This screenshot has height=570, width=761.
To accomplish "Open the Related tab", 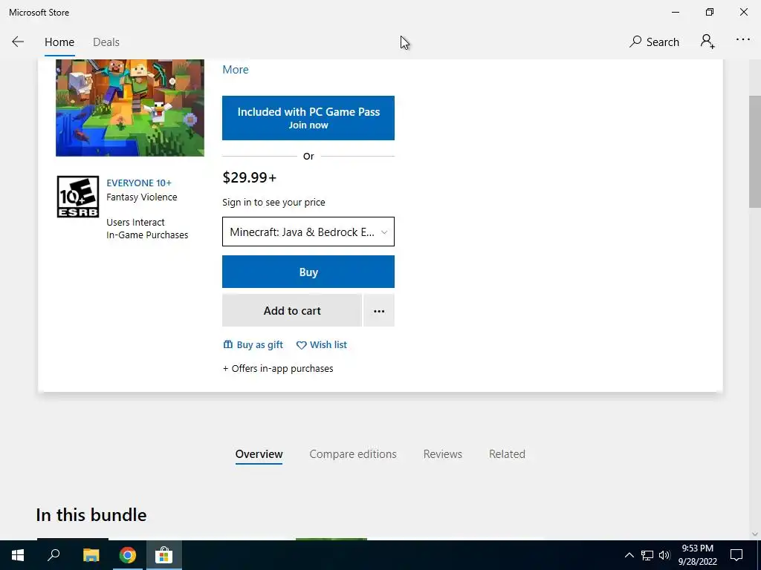I will [507, 454].
